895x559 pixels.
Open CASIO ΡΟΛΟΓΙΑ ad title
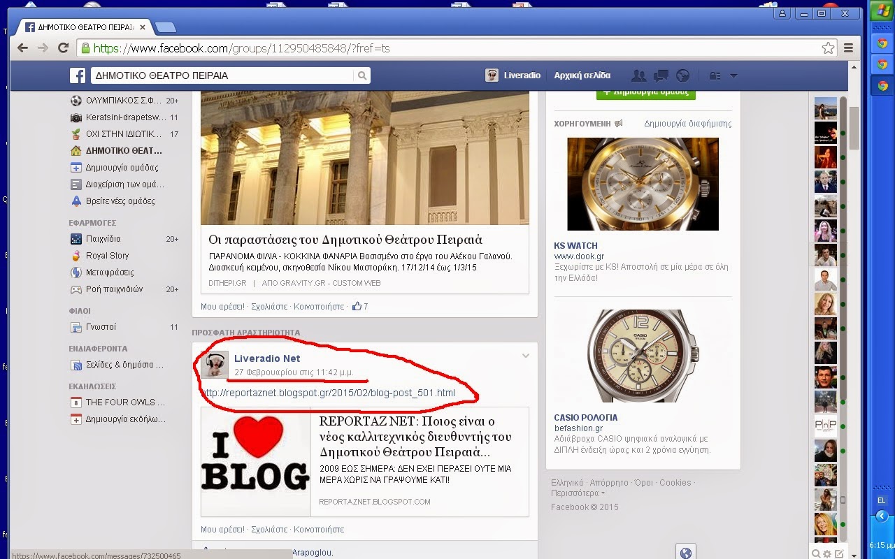tap(586, 418)
